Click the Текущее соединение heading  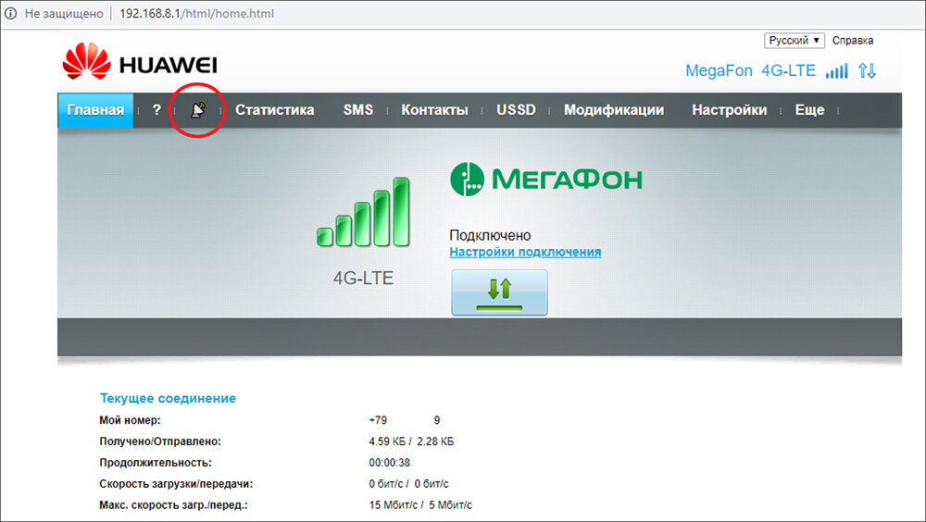(x=168, y=398)
